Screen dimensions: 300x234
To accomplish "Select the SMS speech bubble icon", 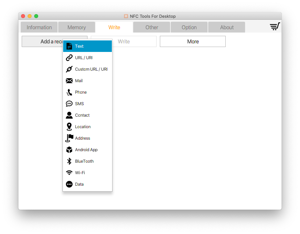I will (x=69, y=104).
